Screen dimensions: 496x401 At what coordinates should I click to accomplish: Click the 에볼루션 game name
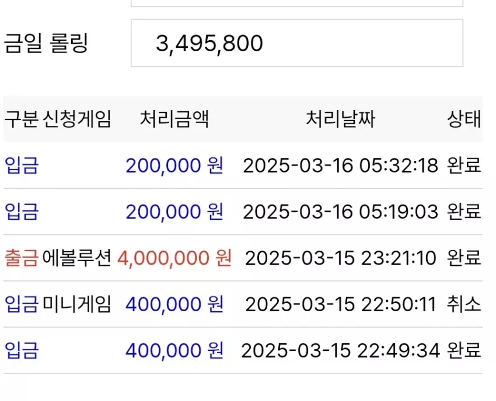click(77, 258)
